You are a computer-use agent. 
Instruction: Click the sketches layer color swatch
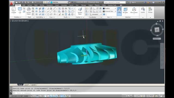coord(51,2)
